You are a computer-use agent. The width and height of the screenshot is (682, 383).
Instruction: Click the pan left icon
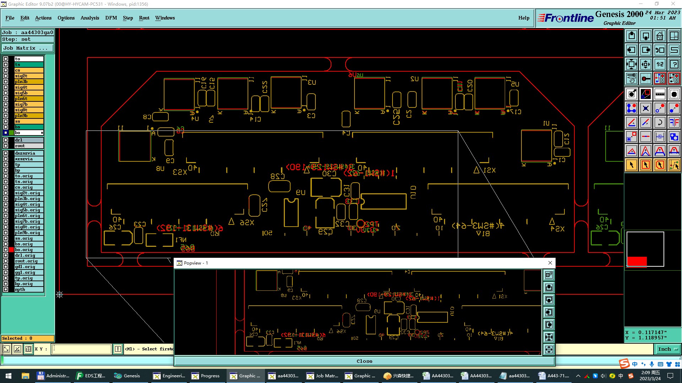point(632,50)
